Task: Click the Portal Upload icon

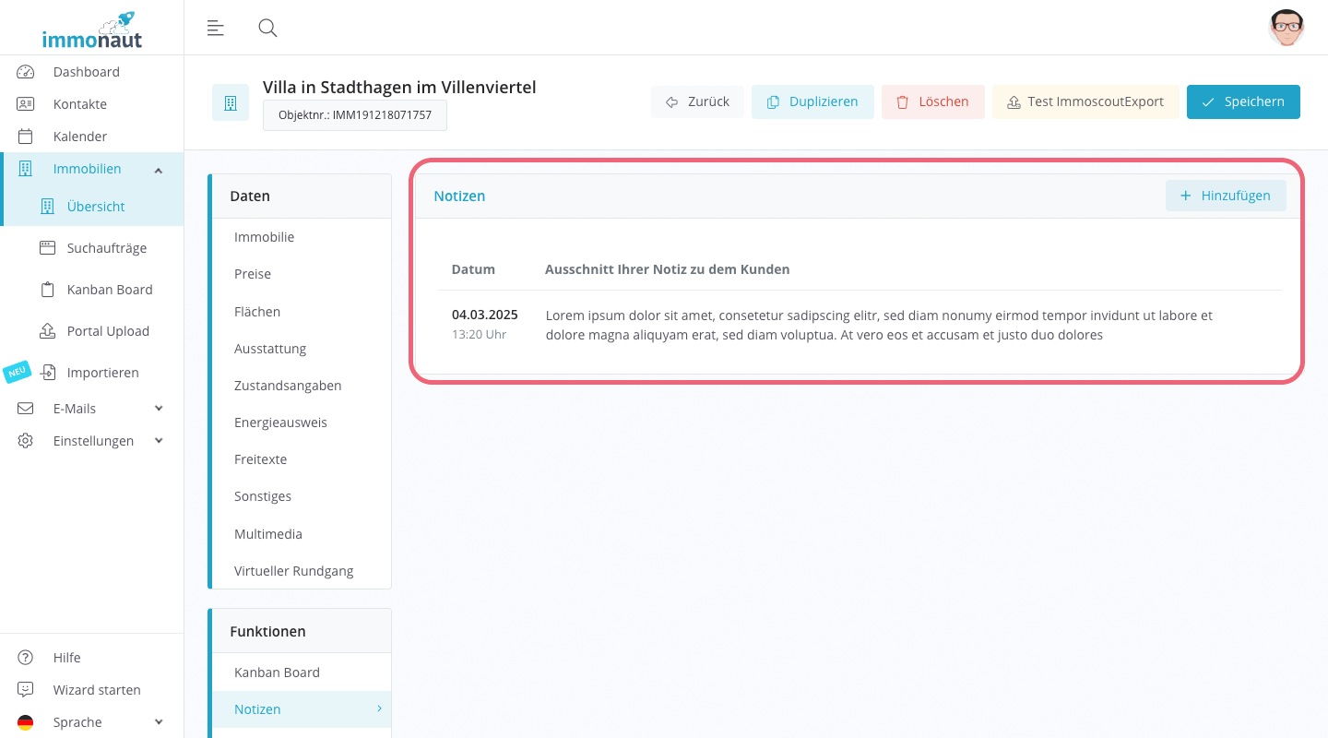Action: pyautogui.click(x=25, y=330)
